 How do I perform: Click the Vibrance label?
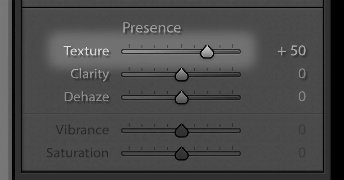pos(82,130)
